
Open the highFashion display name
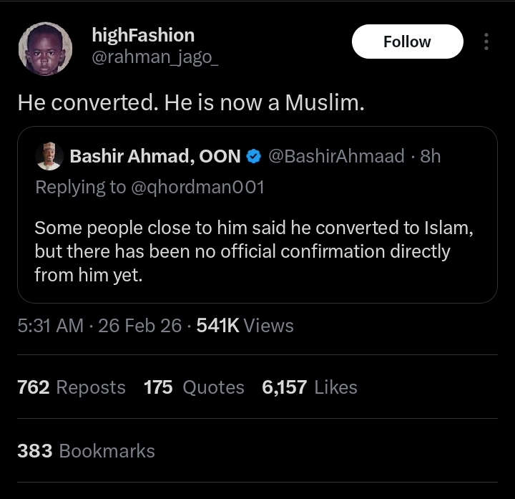(143, 34)
